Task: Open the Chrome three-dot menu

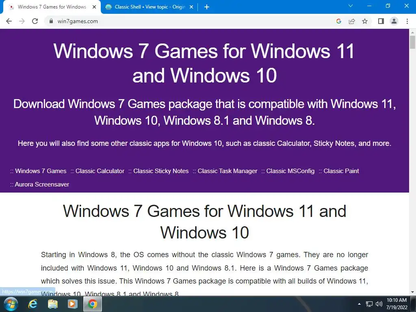Action: (x=407, y=21)
